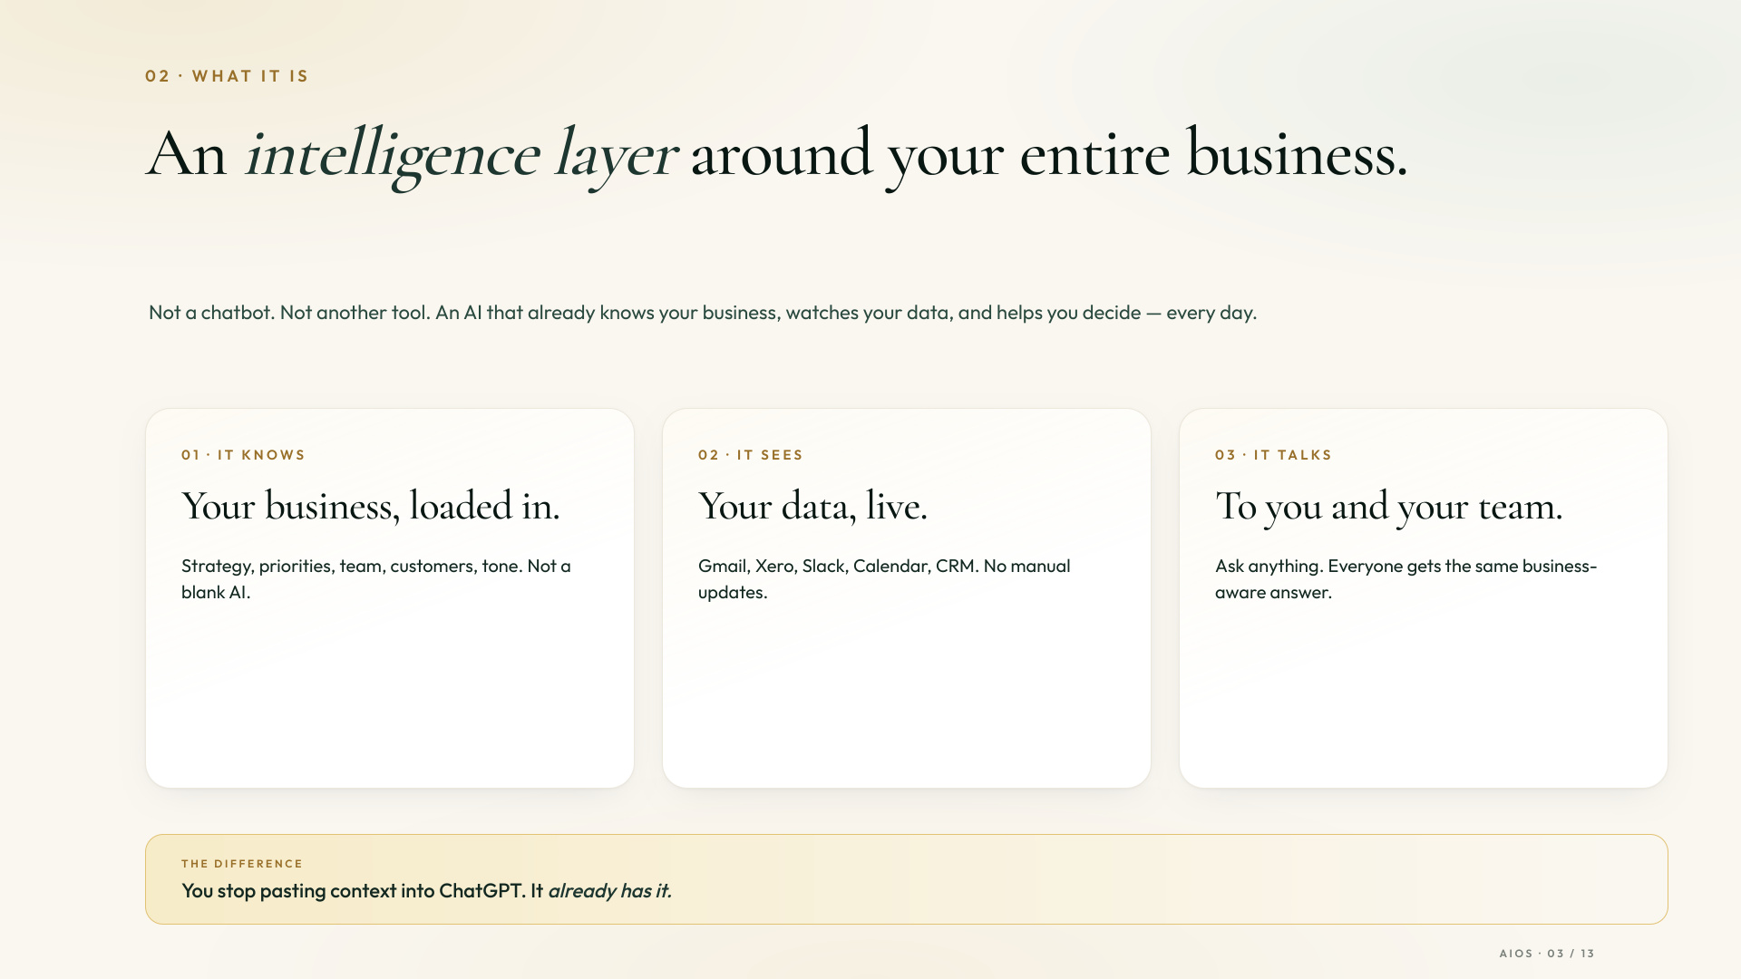Viewport: 1741px width, 979px height.
Task: Click the text 'Strategy, priorities, team, customers, tone.'
Action: [x=352, y=567]
